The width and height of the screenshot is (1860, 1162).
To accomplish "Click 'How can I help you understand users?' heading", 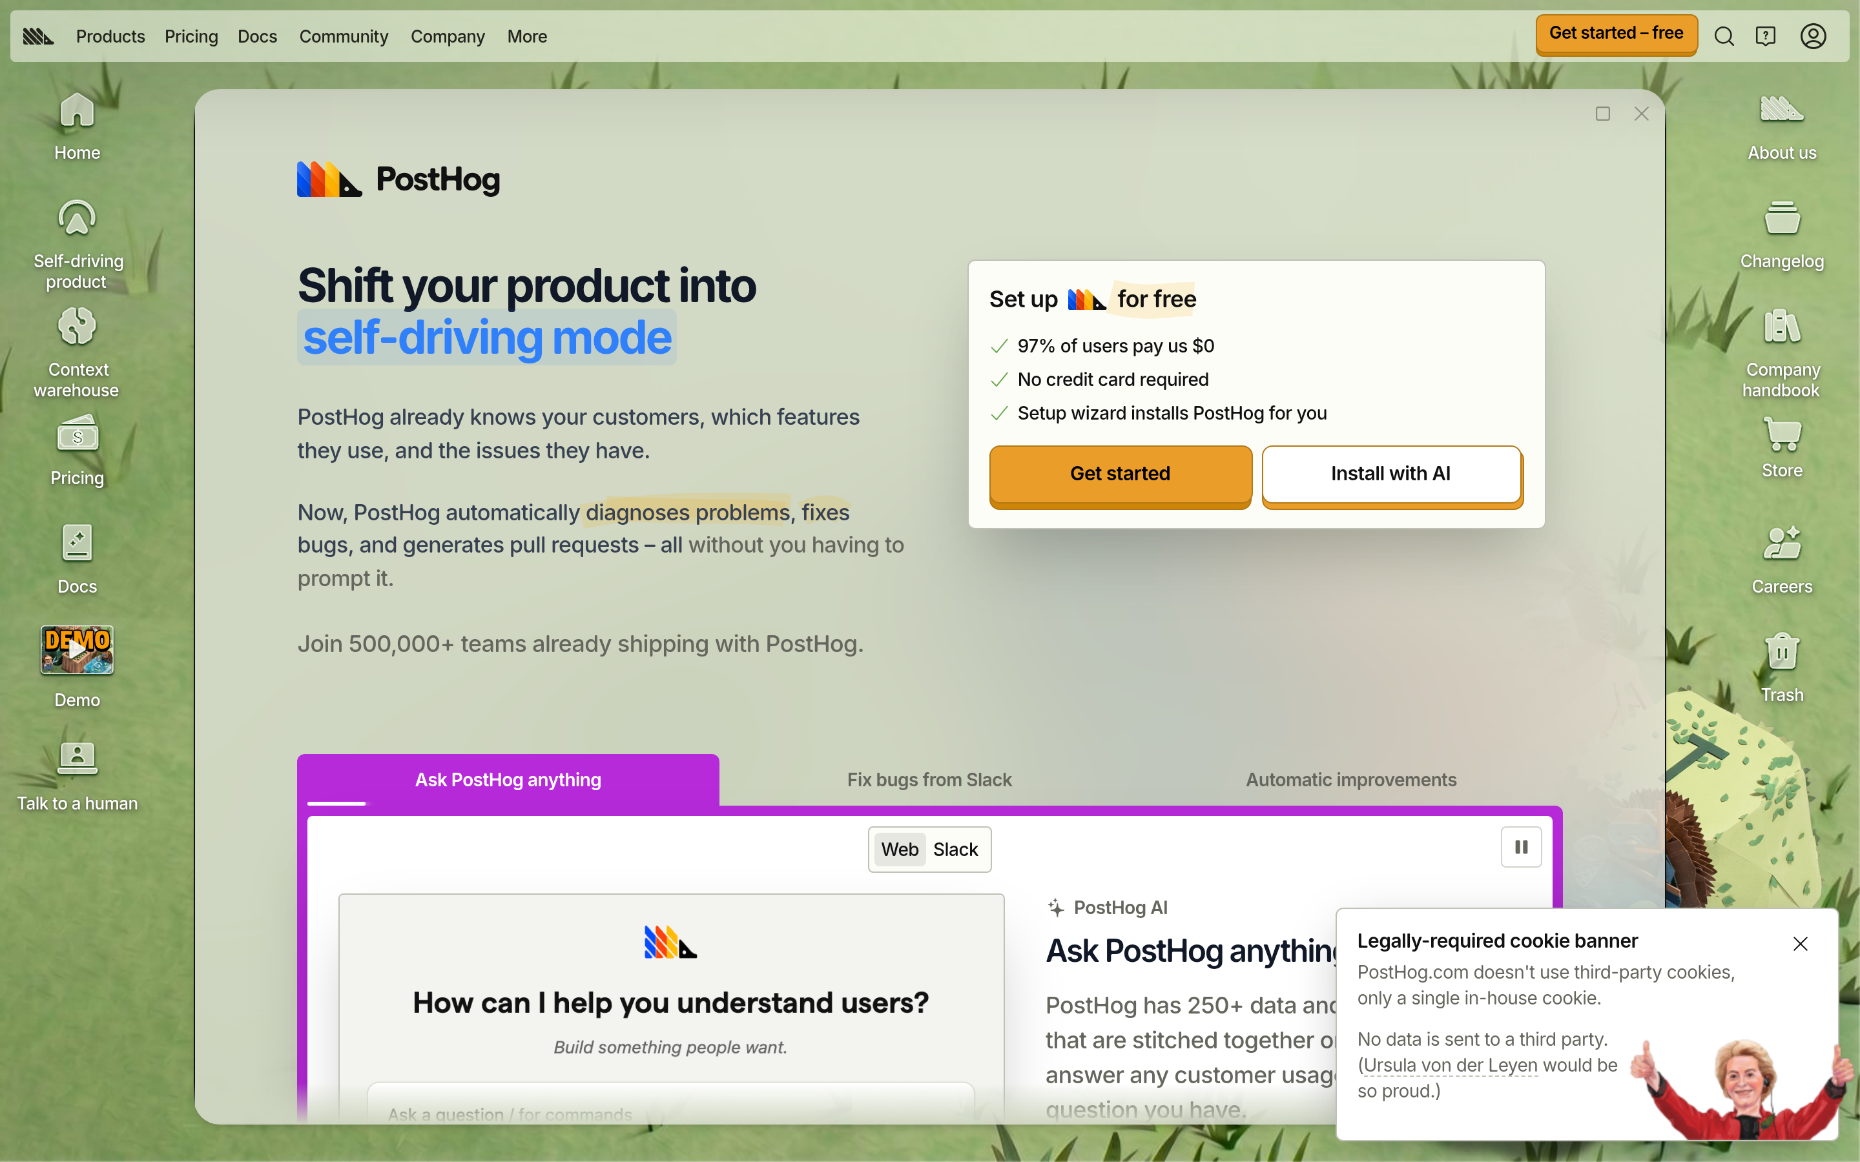I will pos(671,1003).
